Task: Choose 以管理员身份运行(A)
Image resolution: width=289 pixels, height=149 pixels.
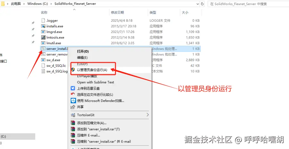Action: pos(92,70)
